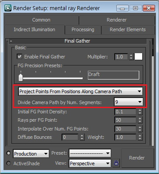Click the Render button
Viewport: 159px width, 174px height.
tap(137, 158)
